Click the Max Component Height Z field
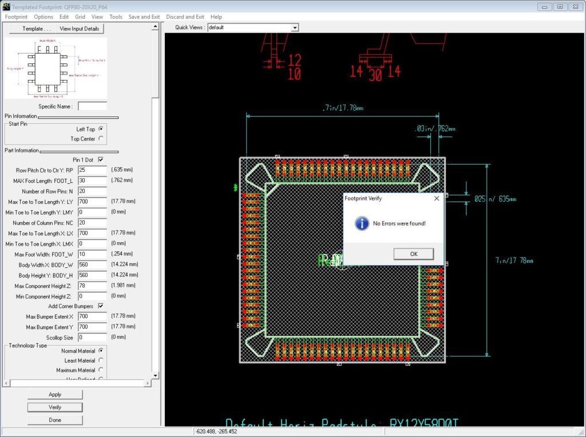586x437 pixels. [x=92, y=286]
